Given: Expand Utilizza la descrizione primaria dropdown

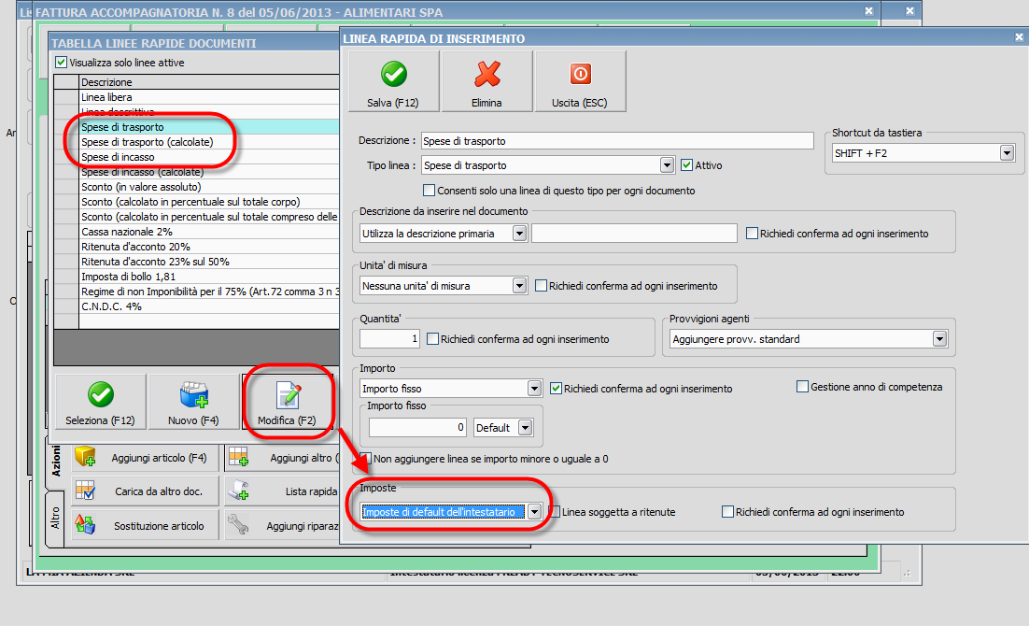Looking at the screenshot, I should coord(519,234).
